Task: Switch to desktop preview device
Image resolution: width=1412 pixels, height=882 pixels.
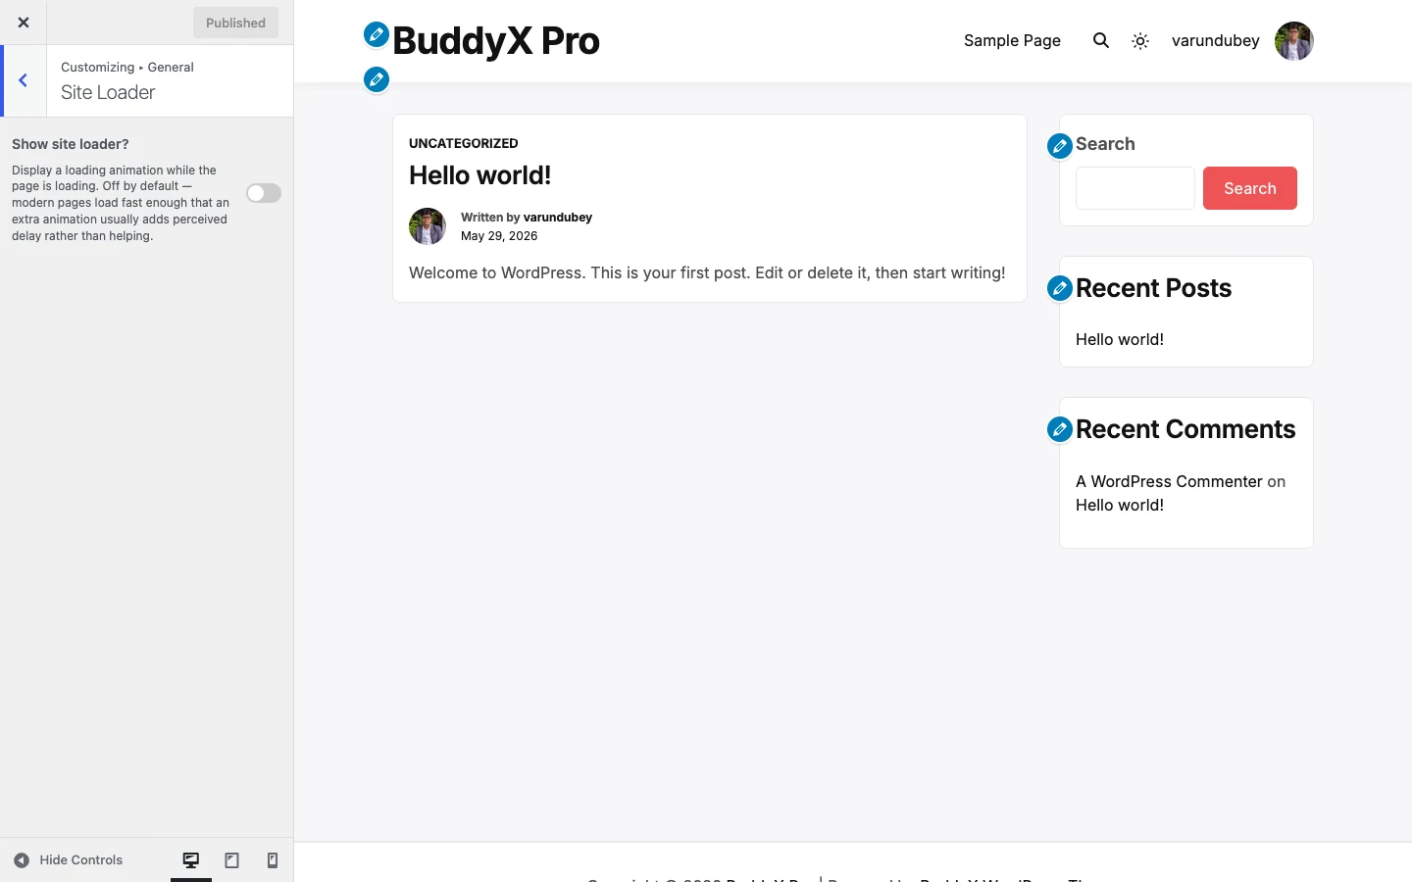Action: (x=191, y=860)
